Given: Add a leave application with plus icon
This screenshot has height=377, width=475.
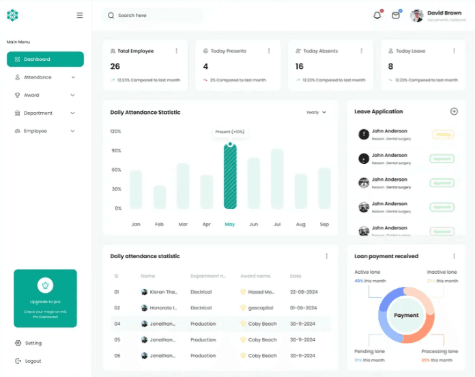Looking at the screenshot, I should point(454,111).
